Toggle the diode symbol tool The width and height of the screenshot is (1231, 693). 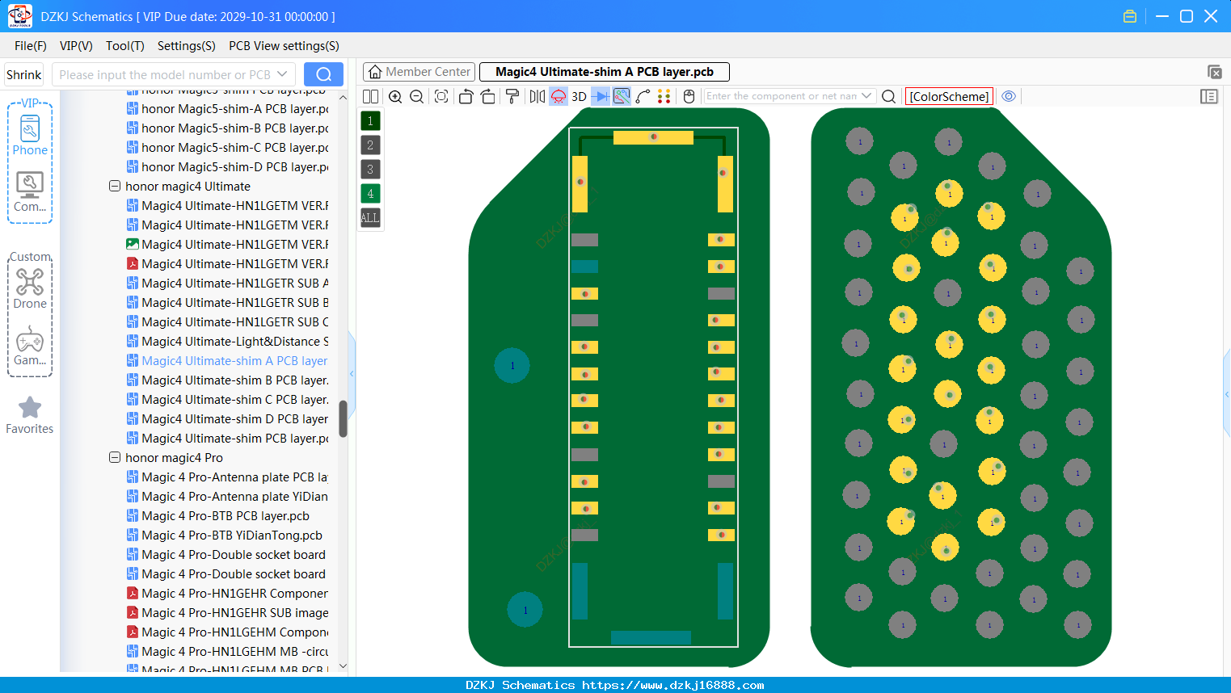coord(601,96)
